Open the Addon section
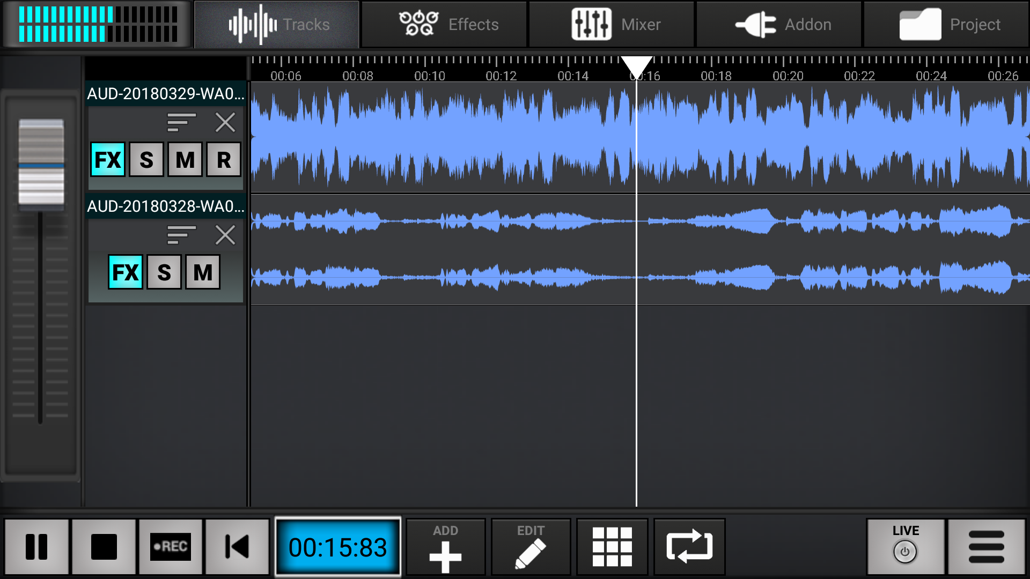1030x579 pixels. click(x=778, y=24)
